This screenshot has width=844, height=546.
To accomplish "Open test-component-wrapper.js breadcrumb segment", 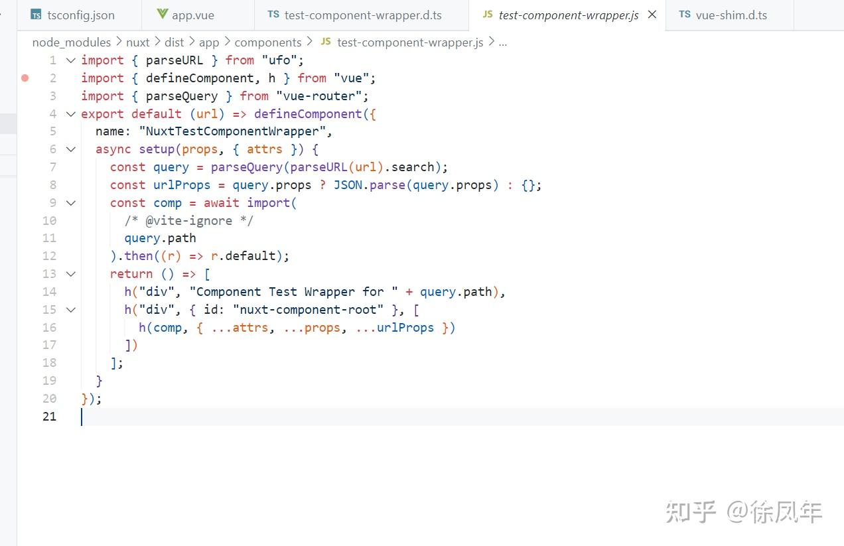I will pyautogui.click(x=410, y=42).
